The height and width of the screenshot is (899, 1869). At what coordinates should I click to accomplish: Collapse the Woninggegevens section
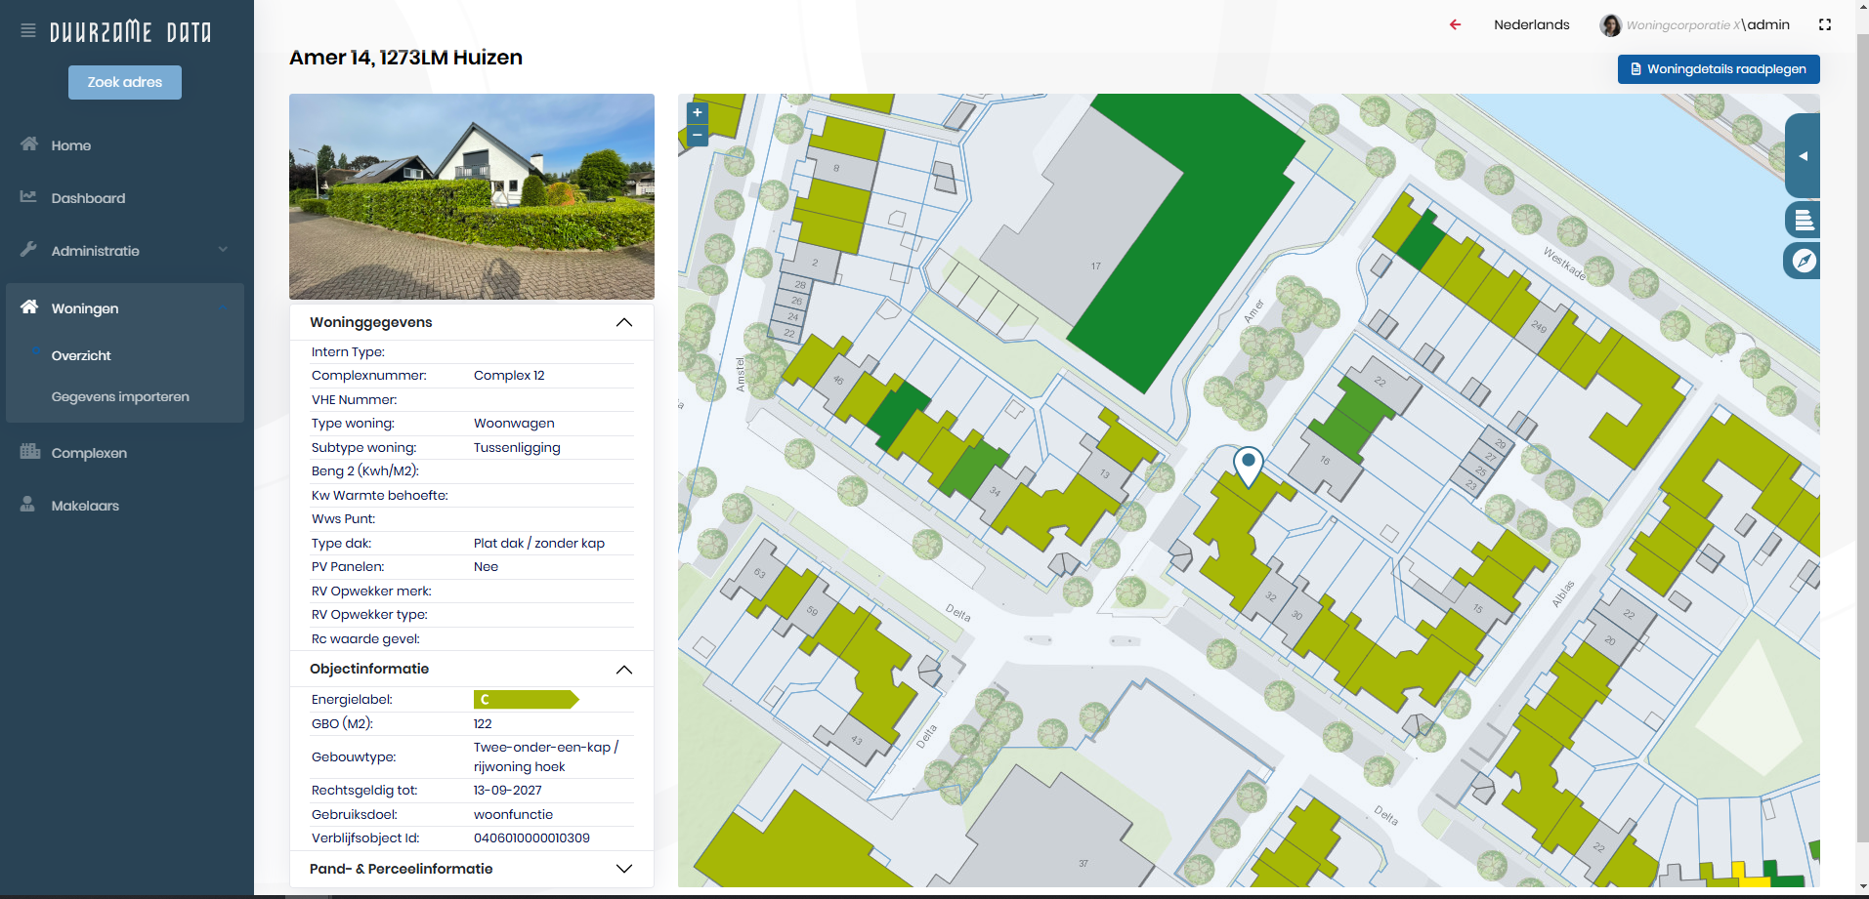click(x=623, y=322)
